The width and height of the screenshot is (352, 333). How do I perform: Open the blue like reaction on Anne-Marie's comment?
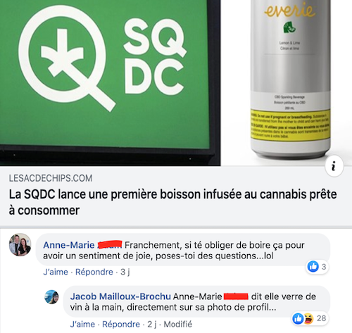tap(313, 267)
